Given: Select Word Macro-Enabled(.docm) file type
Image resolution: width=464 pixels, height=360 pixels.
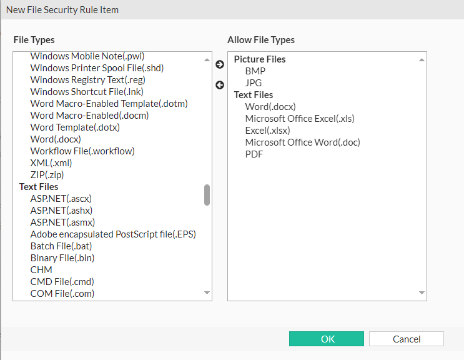Looking at the screenshot, I should point(89,116).
